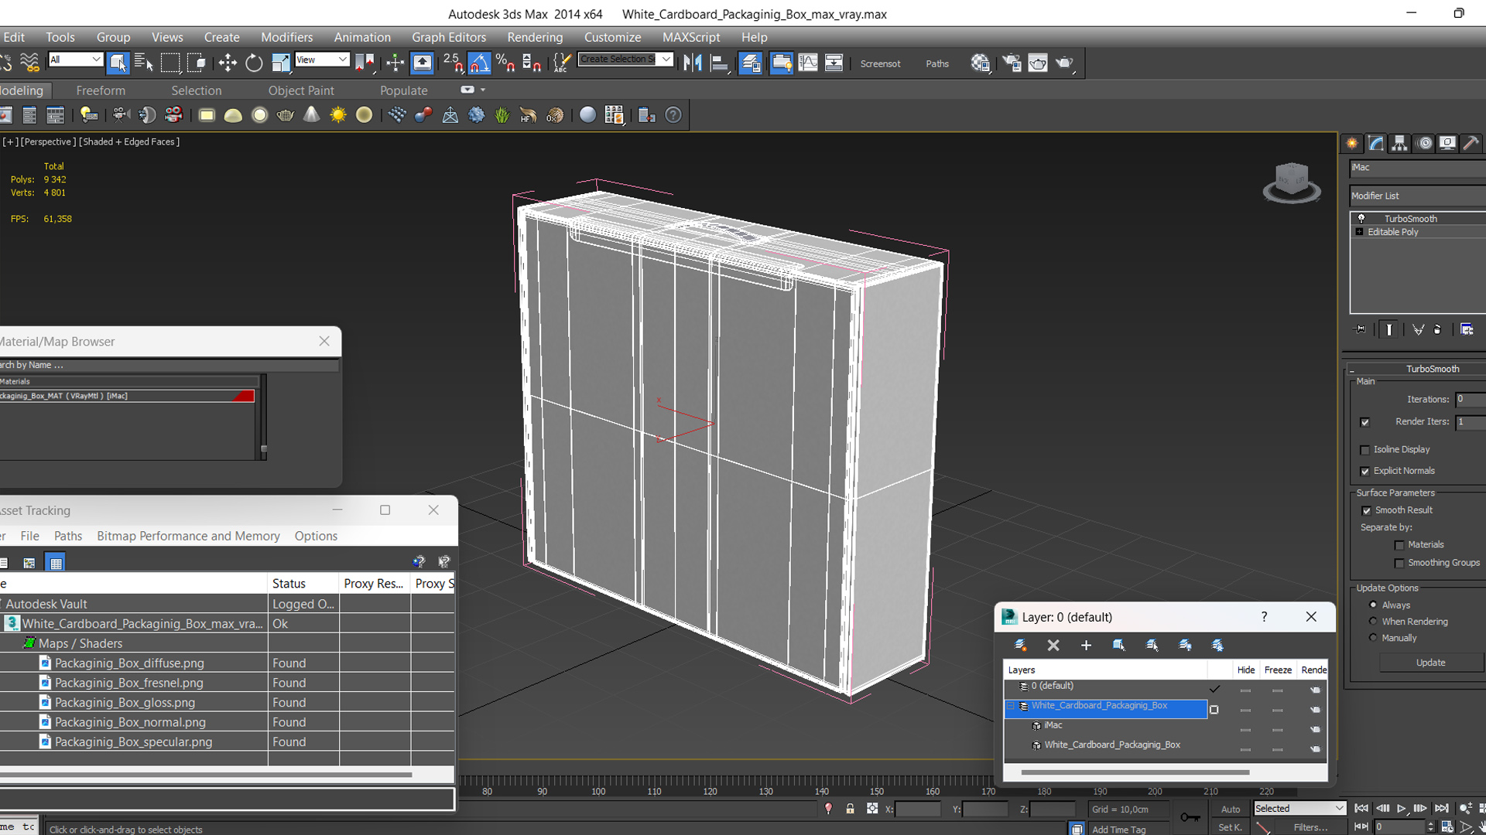
Task: Click the teapot primitive icon
Action: click(x=286, y=115)
